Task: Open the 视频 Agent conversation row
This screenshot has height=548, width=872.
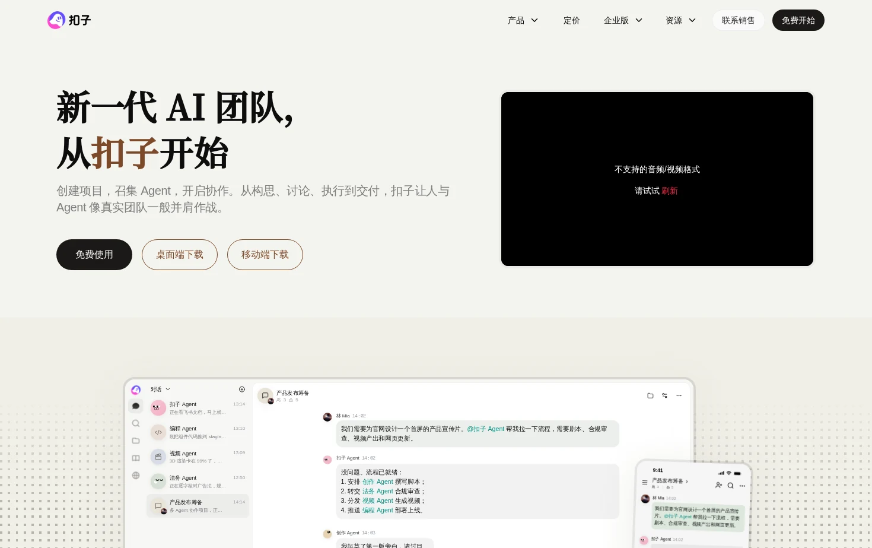Action: (x=198, y=457)
